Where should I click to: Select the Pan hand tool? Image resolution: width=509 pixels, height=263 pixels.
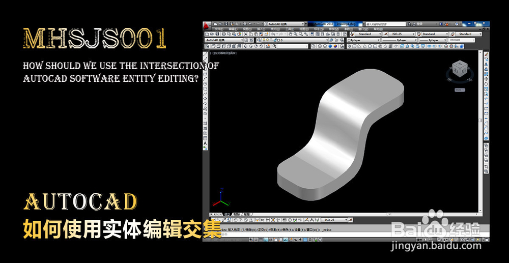click(291, 34)
